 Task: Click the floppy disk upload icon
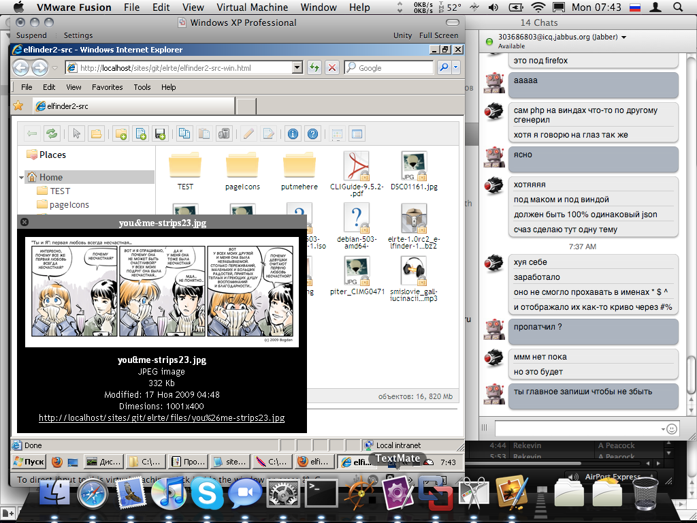160,133
